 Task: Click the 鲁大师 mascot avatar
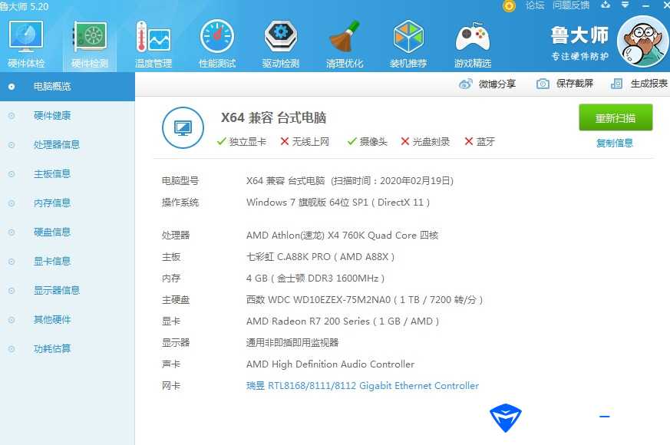click(642, 41)
